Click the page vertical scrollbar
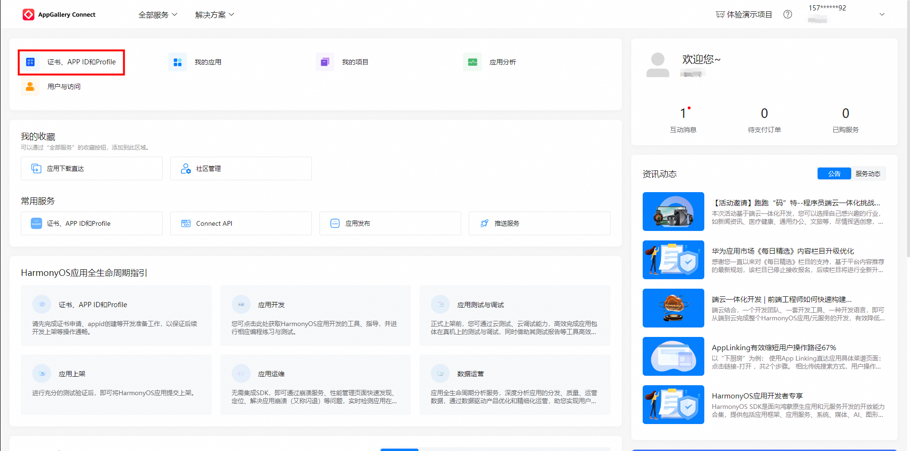The width and height of the screenshot is (910, 451). click(x=908, y=128)
